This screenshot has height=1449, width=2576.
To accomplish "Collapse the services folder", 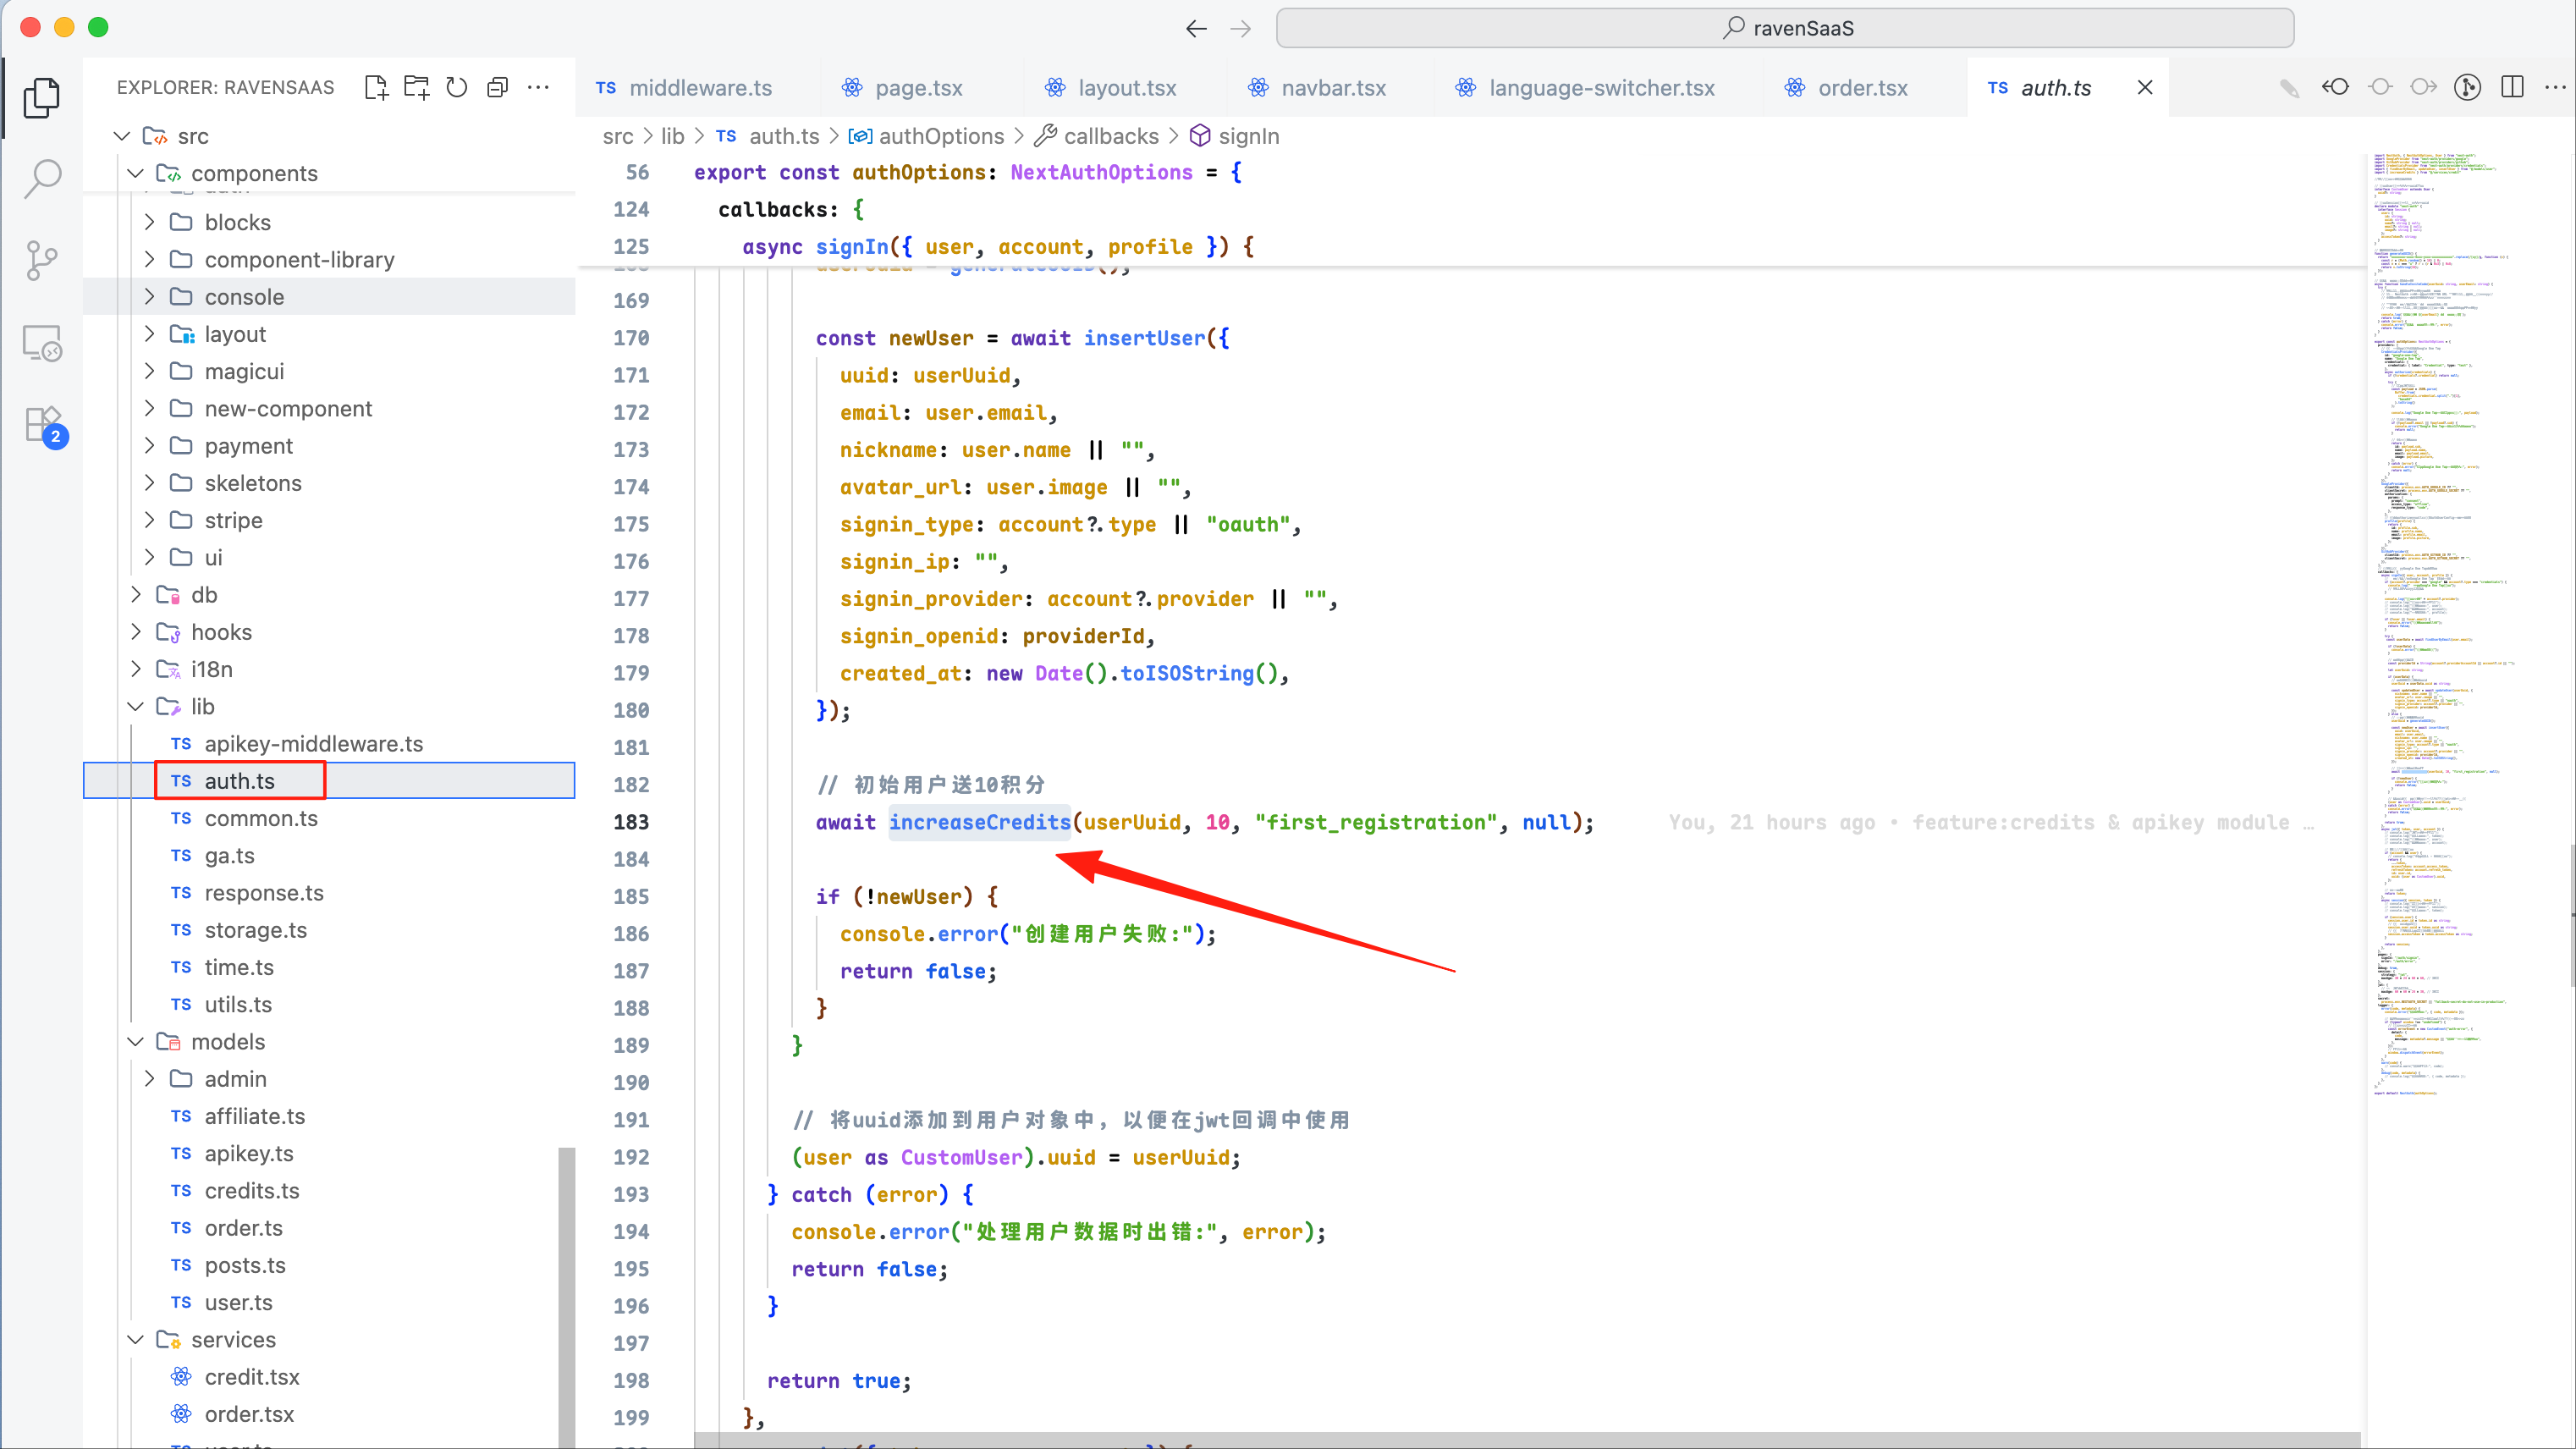I will (x=136, y=1340).
